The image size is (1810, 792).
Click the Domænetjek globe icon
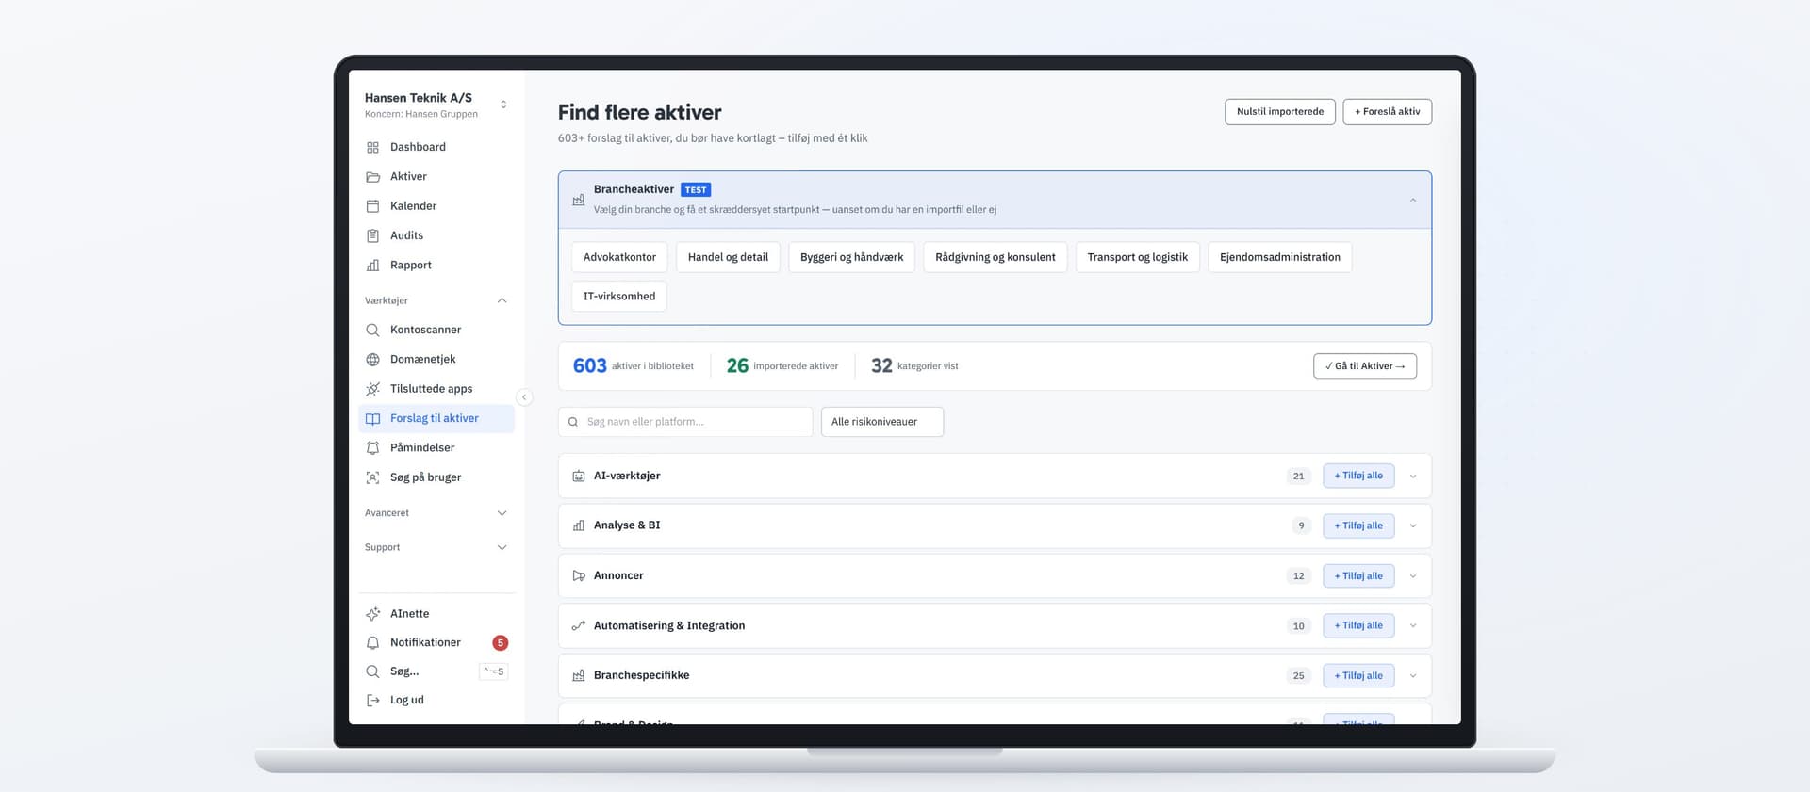(372, 360)
